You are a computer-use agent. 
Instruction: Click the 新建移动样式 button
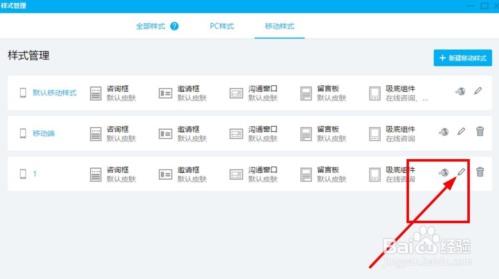pyautogui.click(x=462, y=58)
